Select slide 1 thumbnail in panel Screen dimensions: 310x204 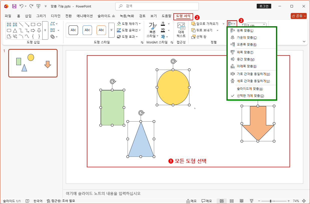33,63
